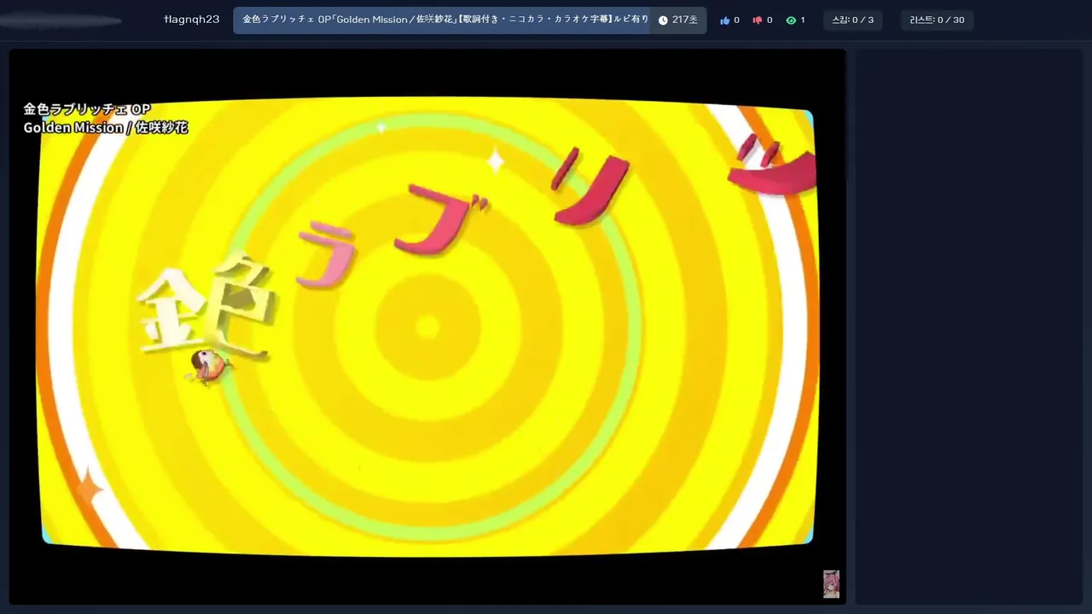Click the 스킵: 0 / 3 skip counter
The height and width of the screenshot is (614, 1092).
[x=853, y=20]
